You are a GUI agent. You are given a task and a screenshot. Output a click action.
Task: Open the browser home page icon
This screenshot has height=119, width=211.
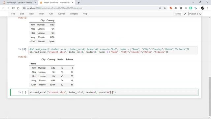pos(18,8)
